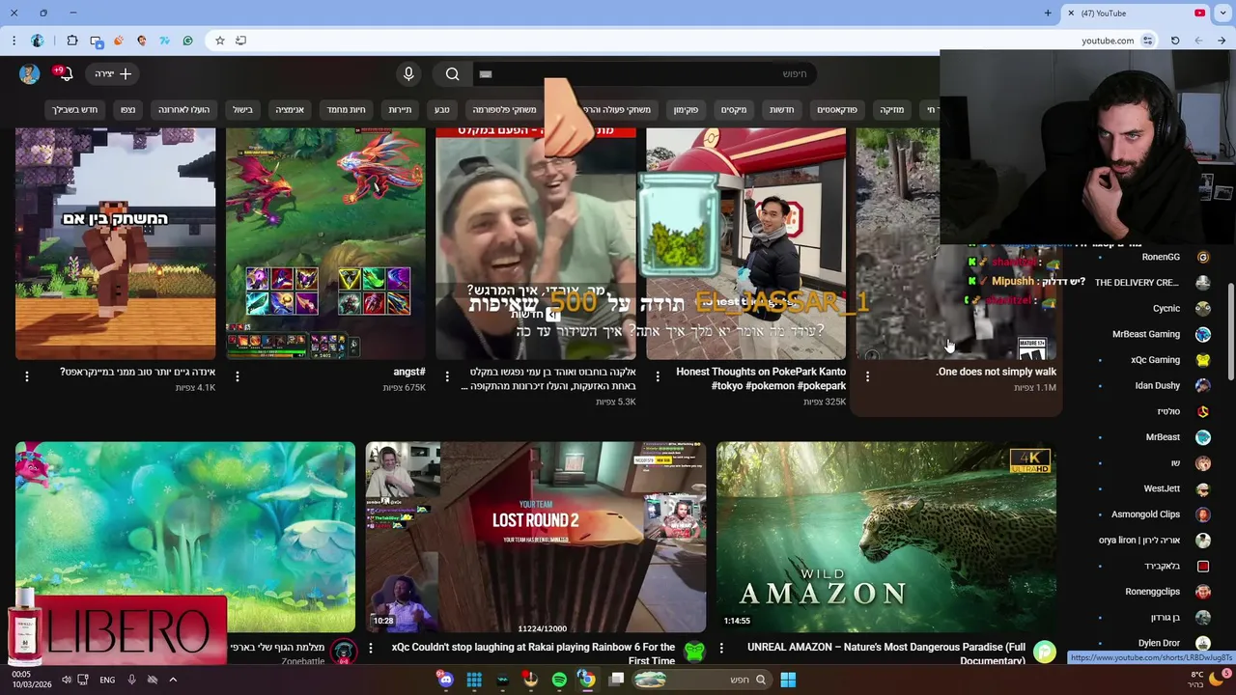Open xQc Gaming subscription channel
The image size is (1236, 695).
[1155, 360]
